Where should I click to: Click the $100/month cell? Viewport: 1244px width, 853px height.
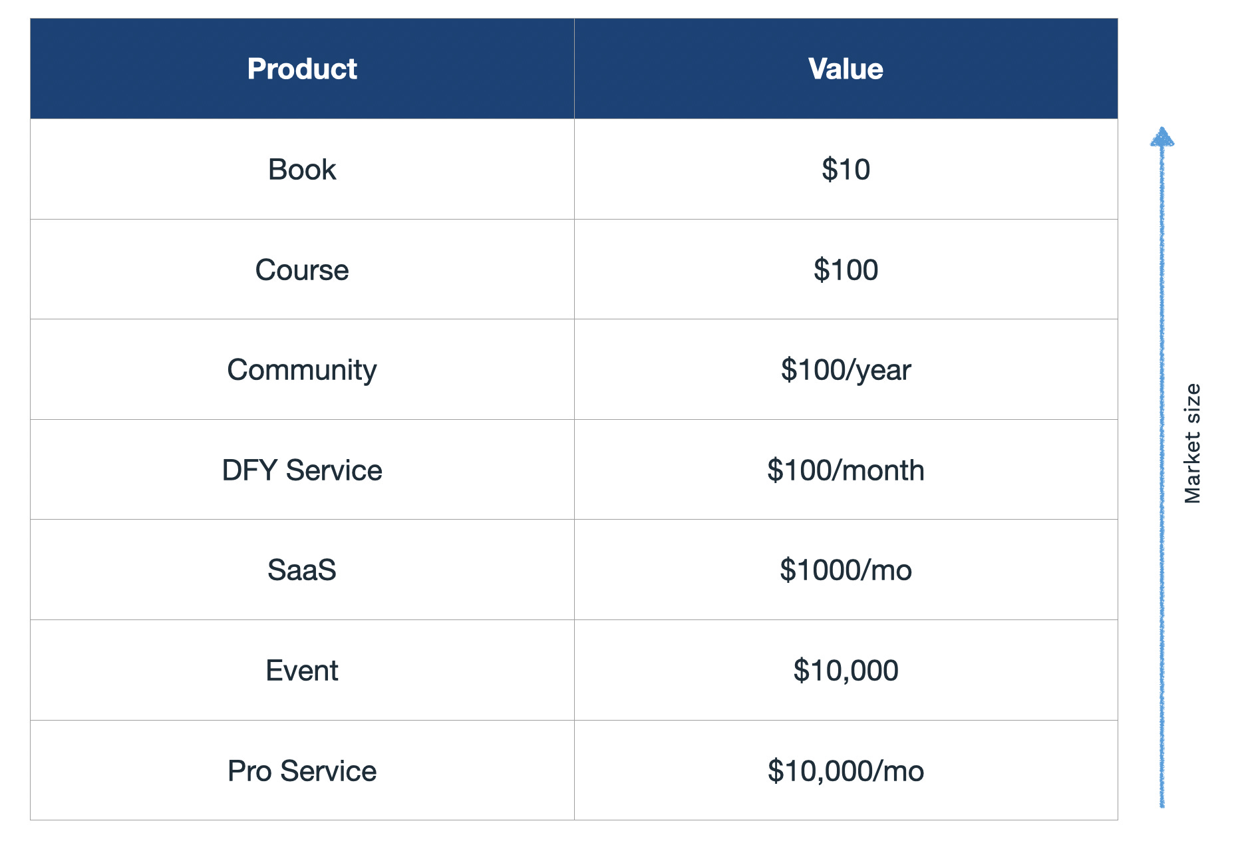846,470
